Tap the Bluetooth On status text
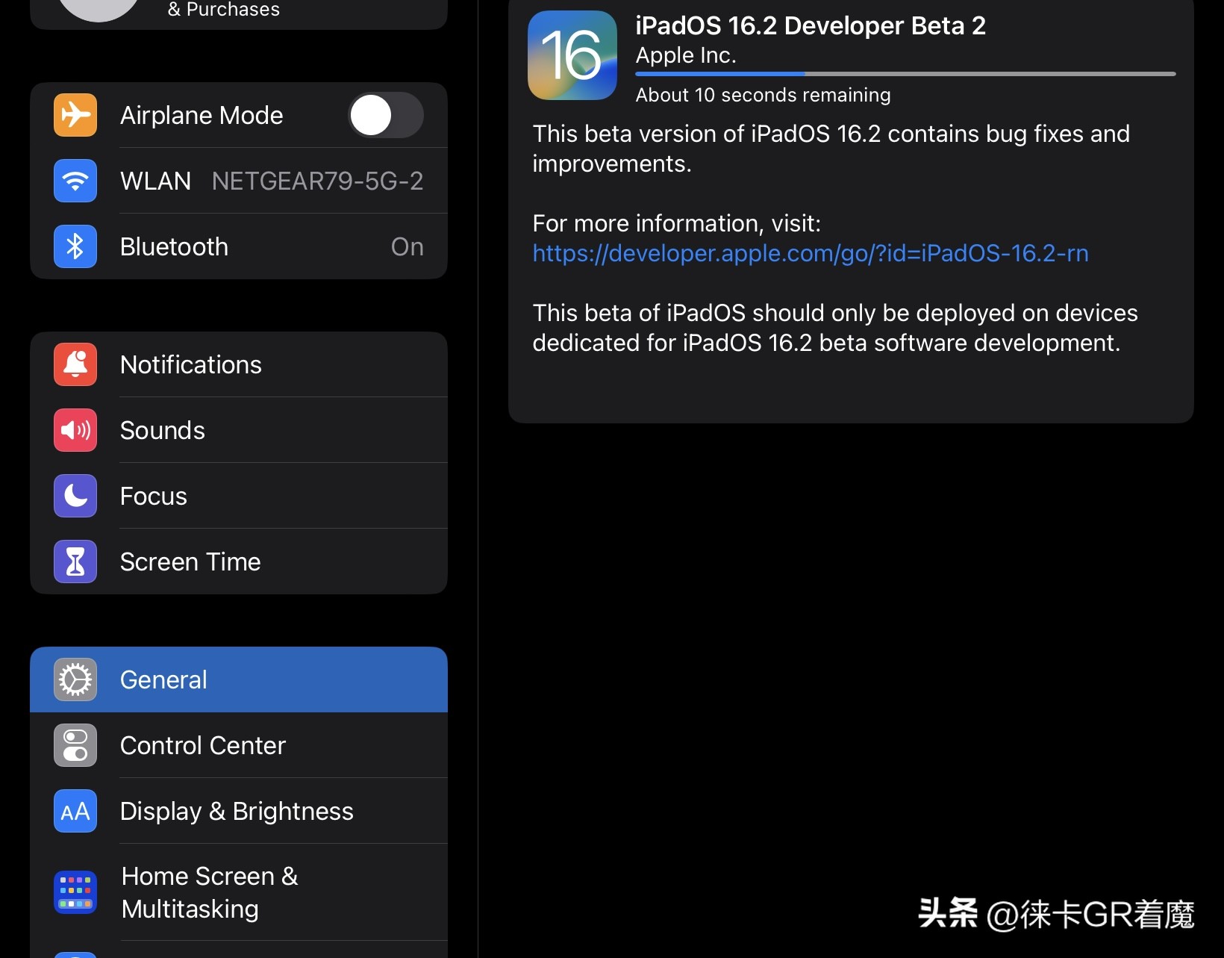The image size is (1224, 958). click(x=408, y=246)
